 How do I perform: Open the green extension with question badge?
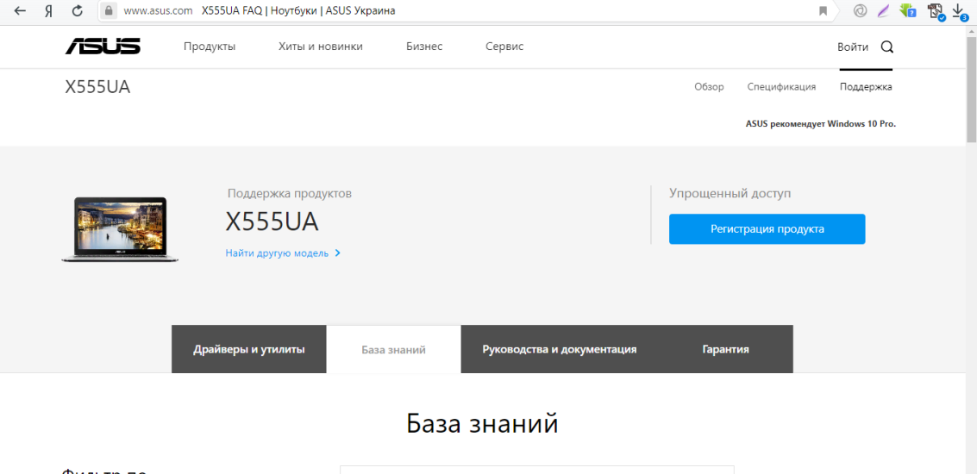tap(907, 10)
